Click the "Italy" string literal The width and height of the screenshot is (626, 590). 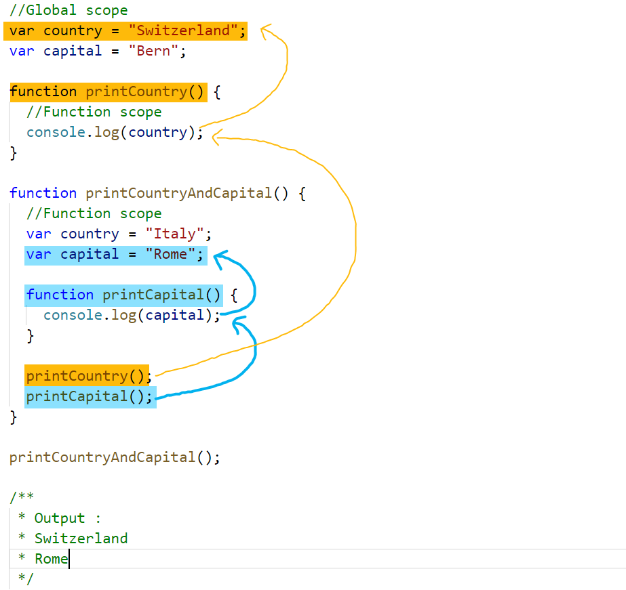(x=175, y=234)
